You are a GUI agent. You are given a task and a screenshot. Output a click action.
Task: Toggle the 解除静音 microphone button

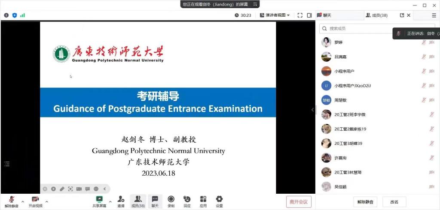coord(12,201)
